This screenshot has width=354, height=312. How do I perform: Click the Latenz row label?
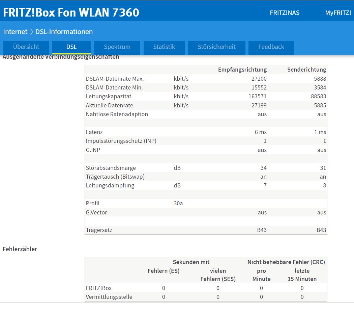[x=94, y=132]
